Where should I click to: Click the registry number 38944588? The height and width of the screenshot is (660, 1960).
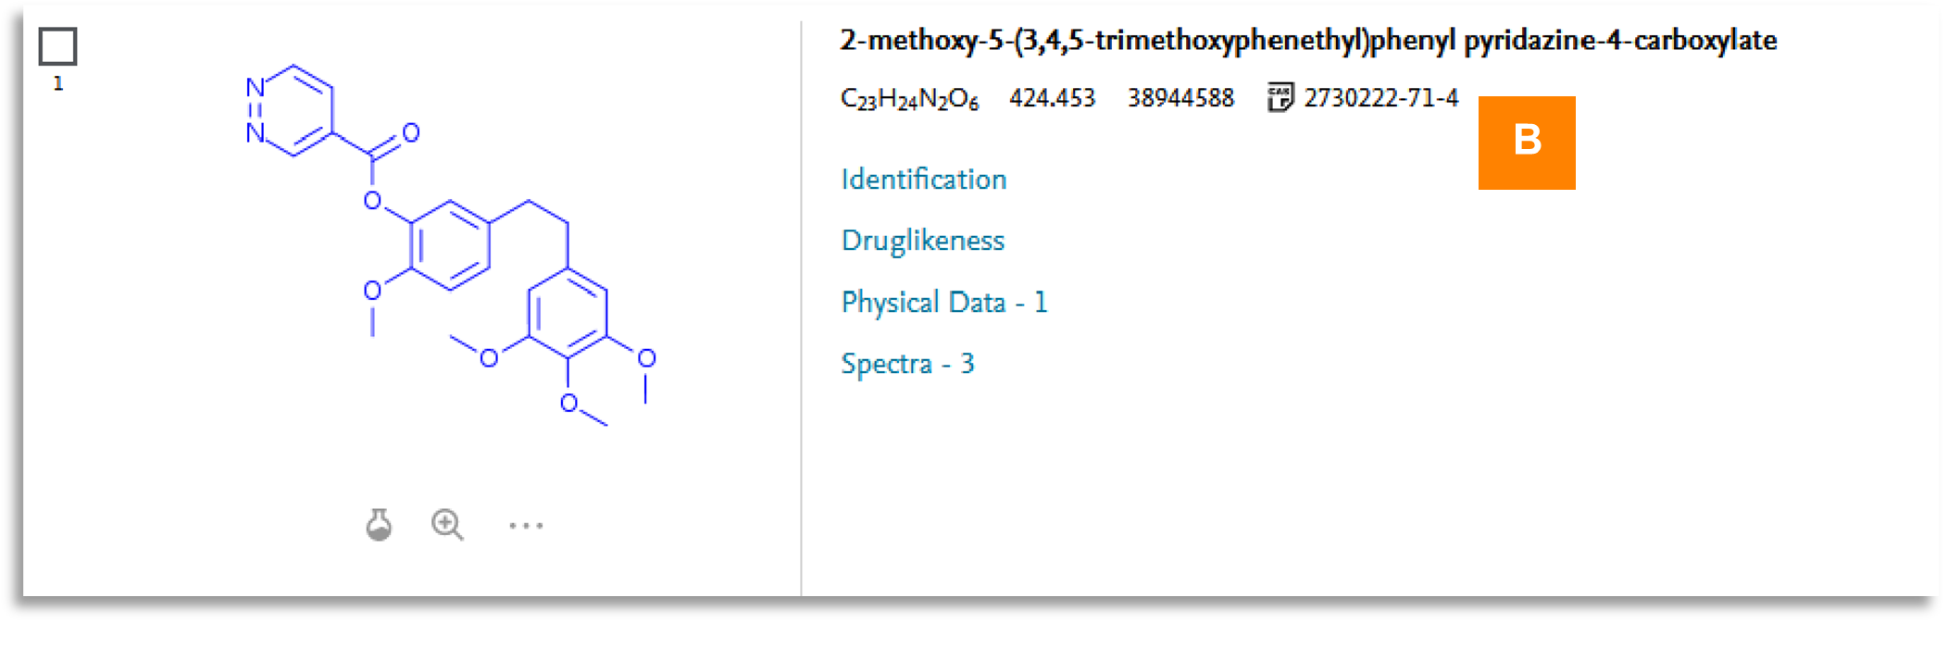(1180, 98)
